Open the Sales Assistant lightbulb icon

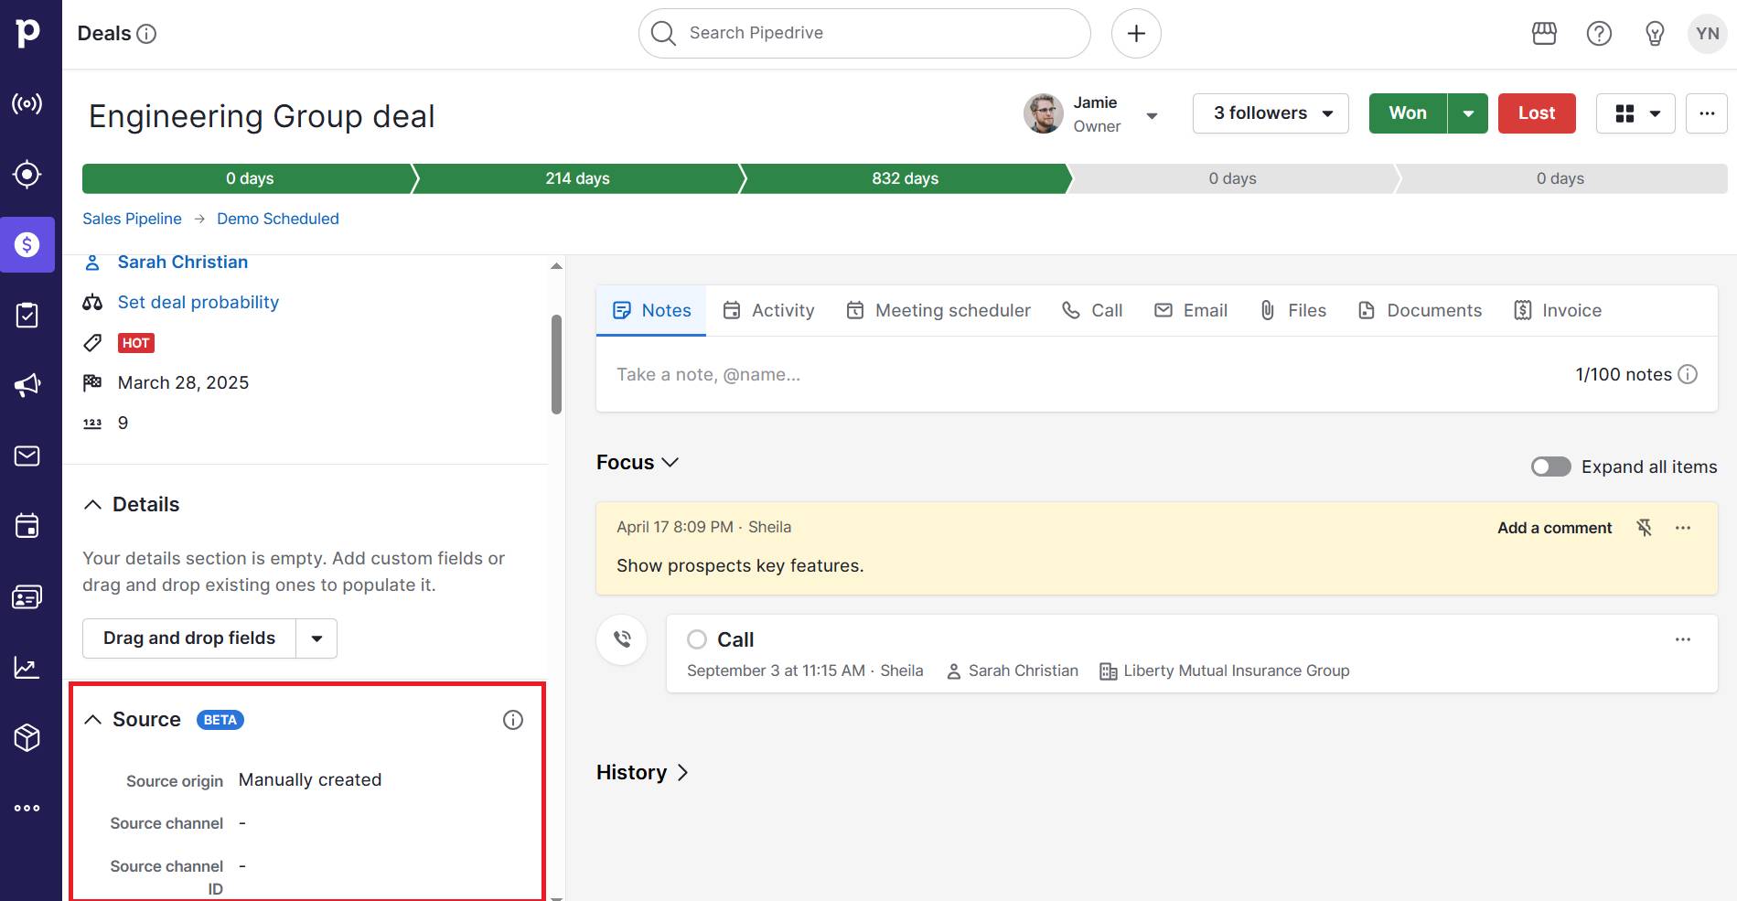(1654, 34)
